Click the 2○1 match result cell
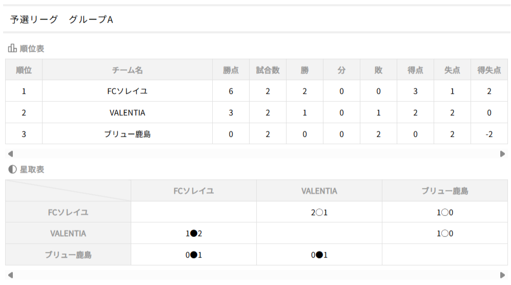The image size is (511, 285). point(319,212)
